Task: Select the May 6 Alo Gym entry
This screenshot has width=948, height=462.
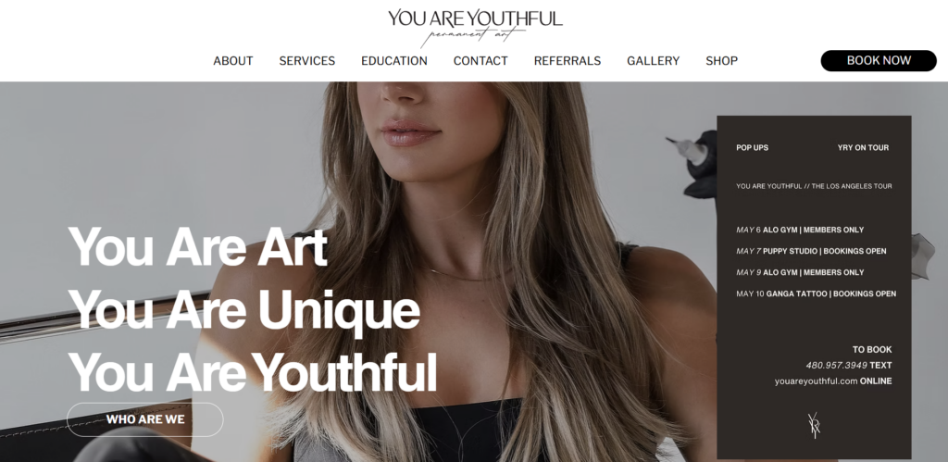Action: [800, 230]
